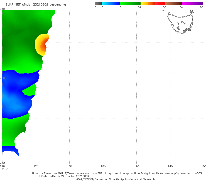Click the 'SMAP NRT Winds 20210809 descending' title
This screenshot has width=206, height=181.
(x=36, y=5)
